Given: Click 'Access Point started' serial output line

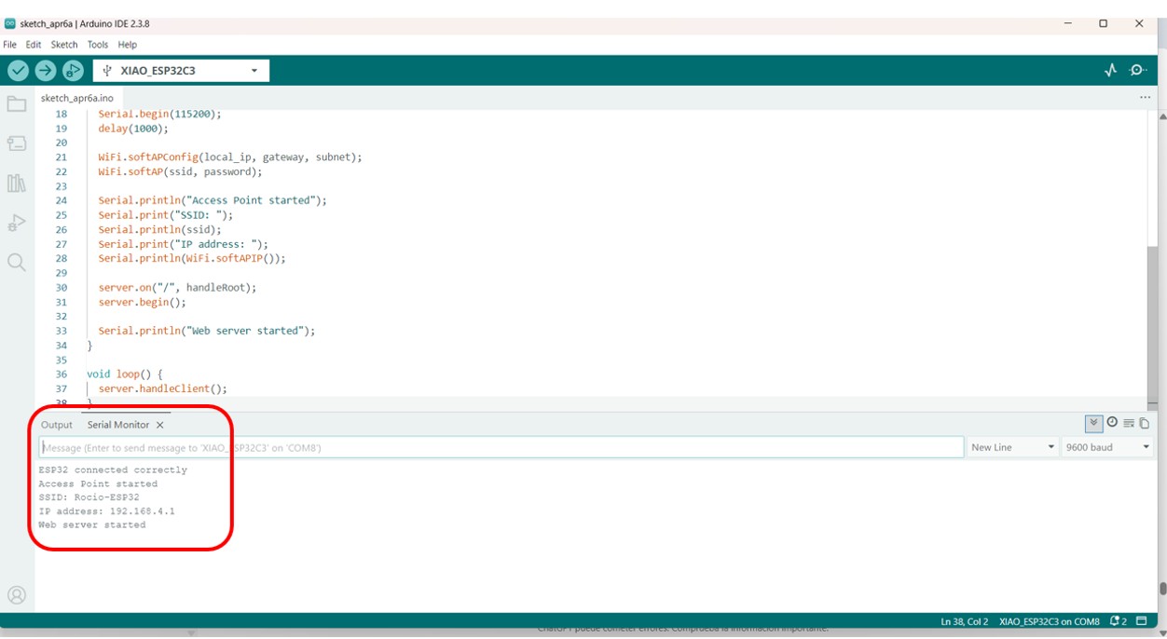Looking at the screenshot, I should tap(98, 484).
